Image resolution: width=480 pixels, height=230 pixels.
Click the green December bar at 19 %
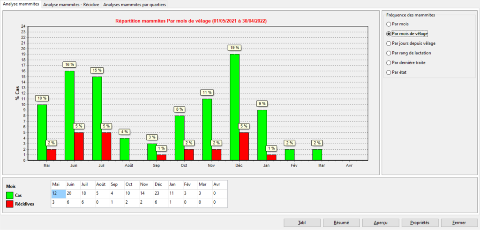(235, 107)
